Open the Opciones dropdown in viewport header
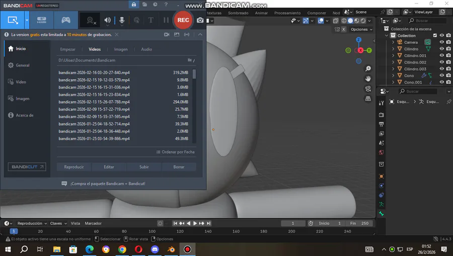453x256 pixels. click(x=361, y=29)
